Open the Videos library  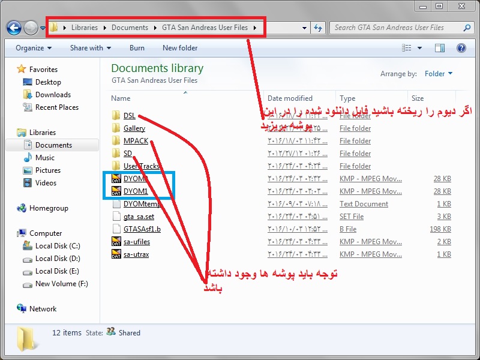click(x=40, y=183)
